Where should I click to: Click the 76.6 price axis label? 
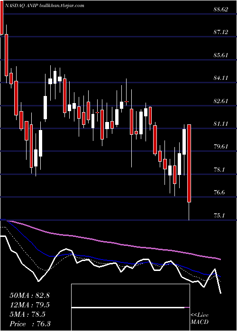219,192
